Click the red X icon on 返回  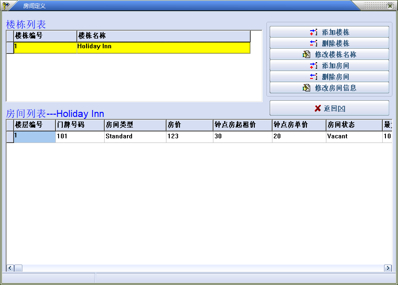pos(318,109)
